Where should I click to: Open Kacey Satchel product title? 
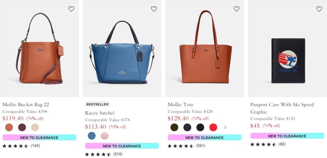(100, 113)
